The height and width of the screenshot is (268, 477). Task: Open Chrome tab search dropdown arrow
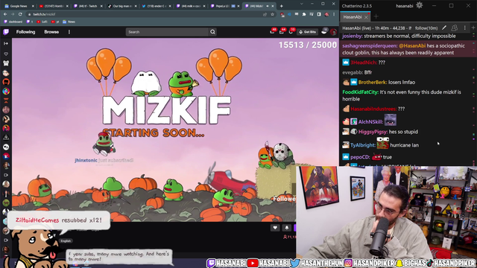[301, 4]
